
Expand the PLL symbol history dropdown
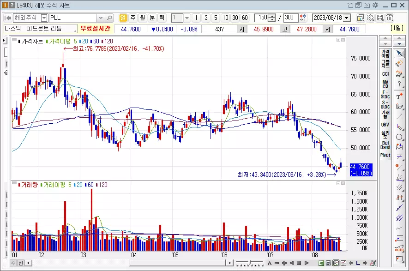[101, 18]
